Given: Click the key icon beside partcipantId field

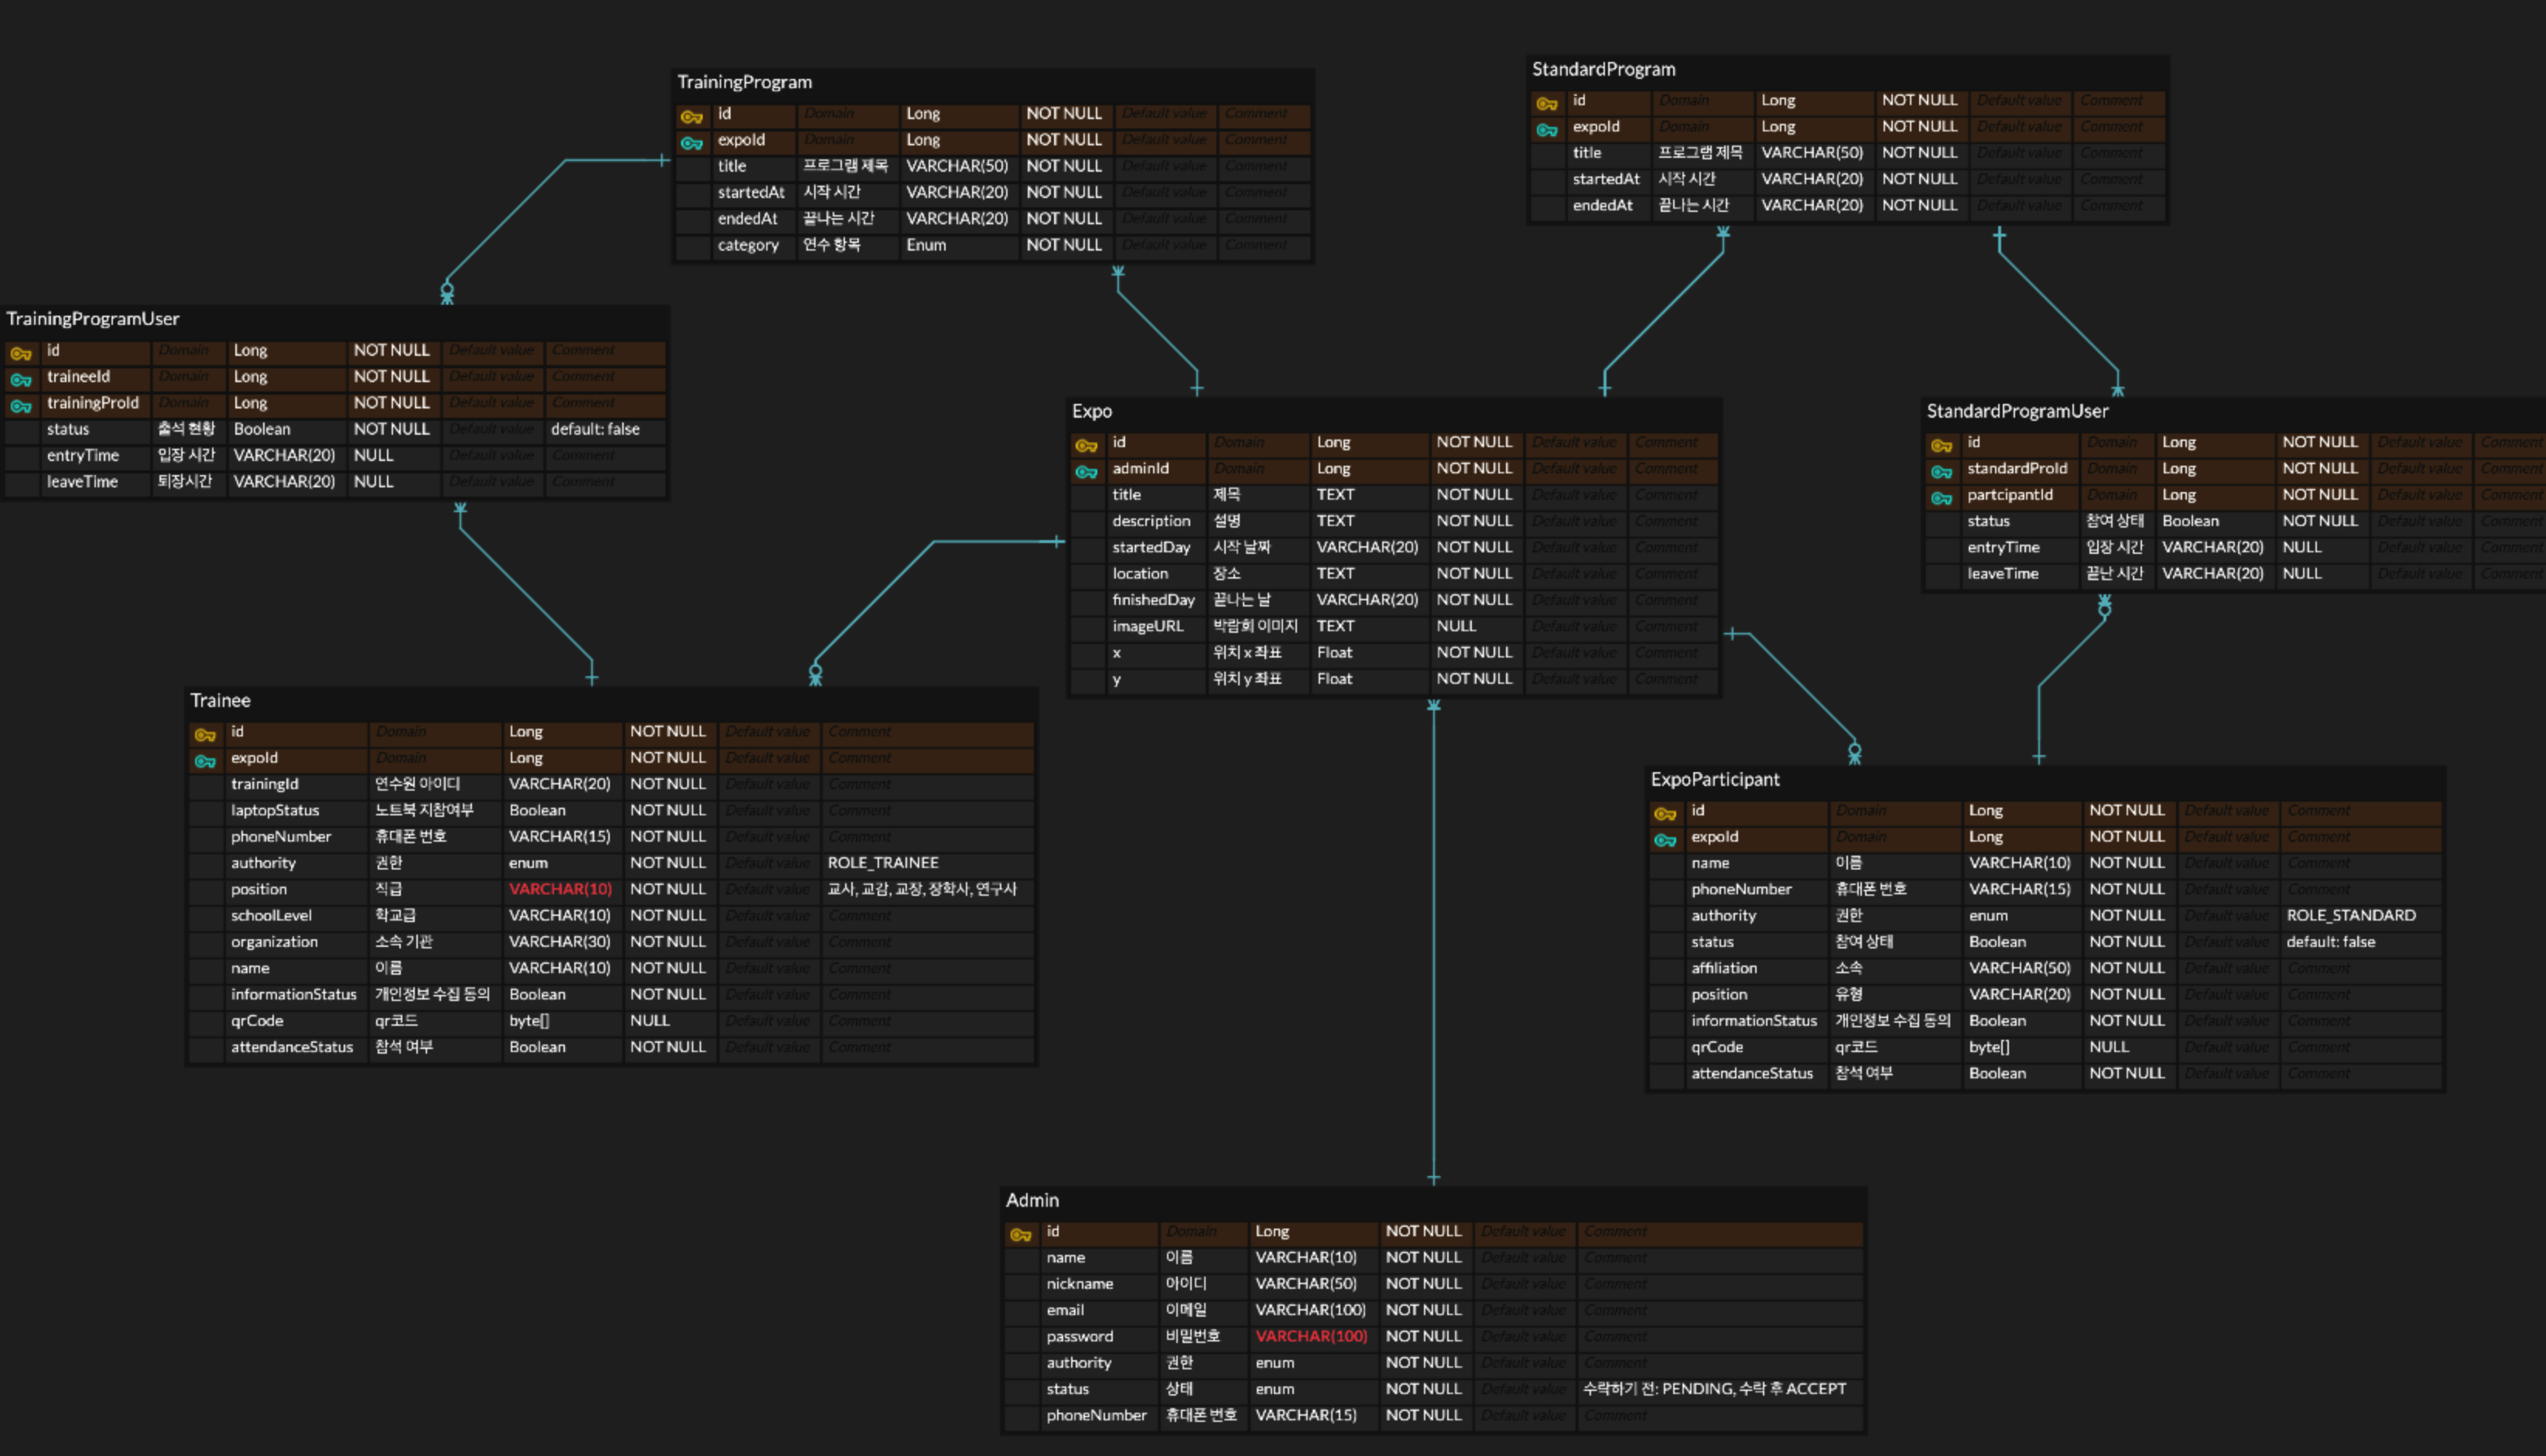Looking at the screenshot, I should [x=1941, y=498].
